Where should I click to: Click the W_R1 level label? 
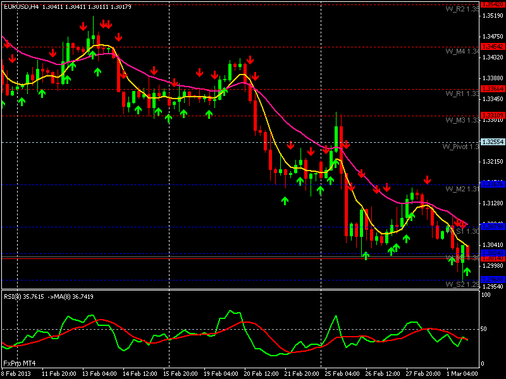click(x=462, y=93)
